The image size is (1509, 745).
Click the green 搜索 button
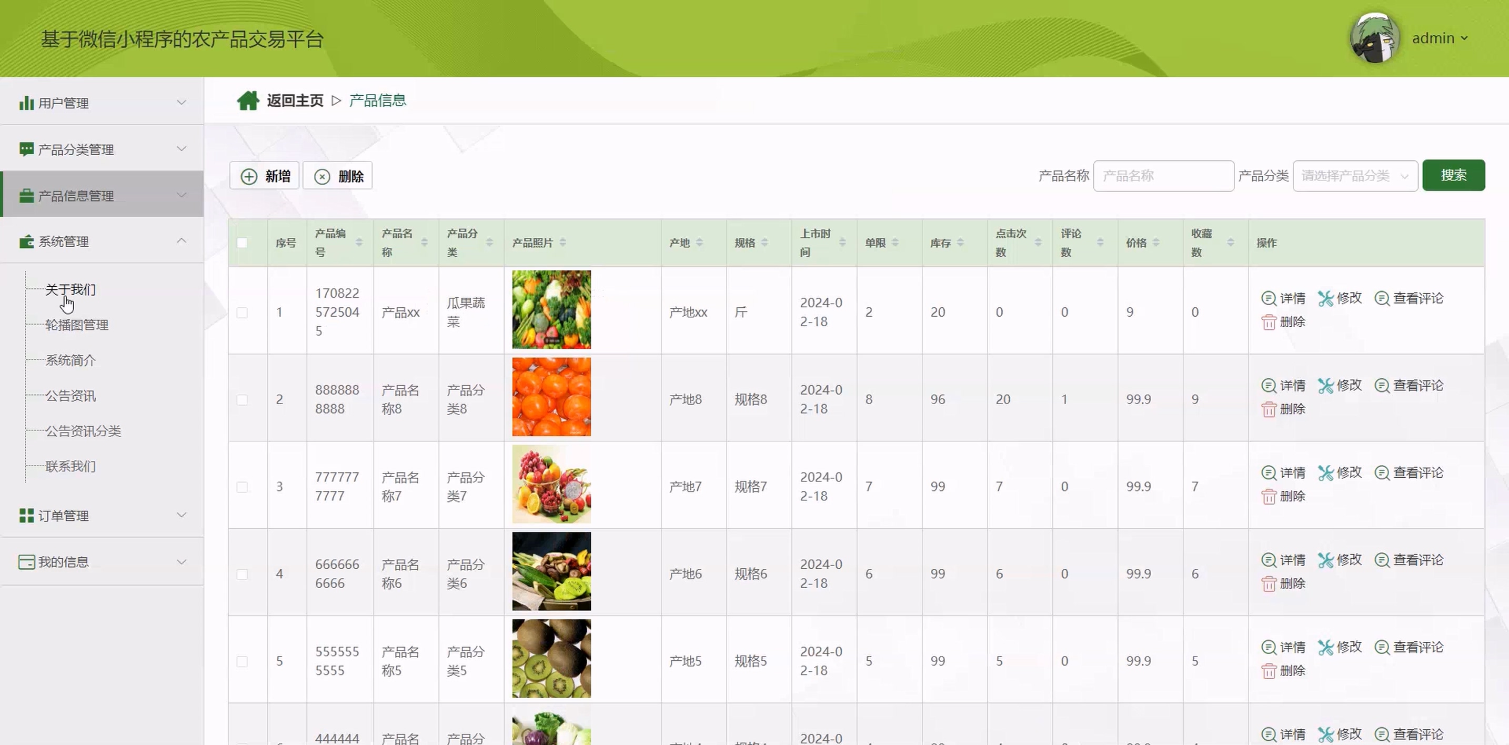click(x=1453, y=175)
